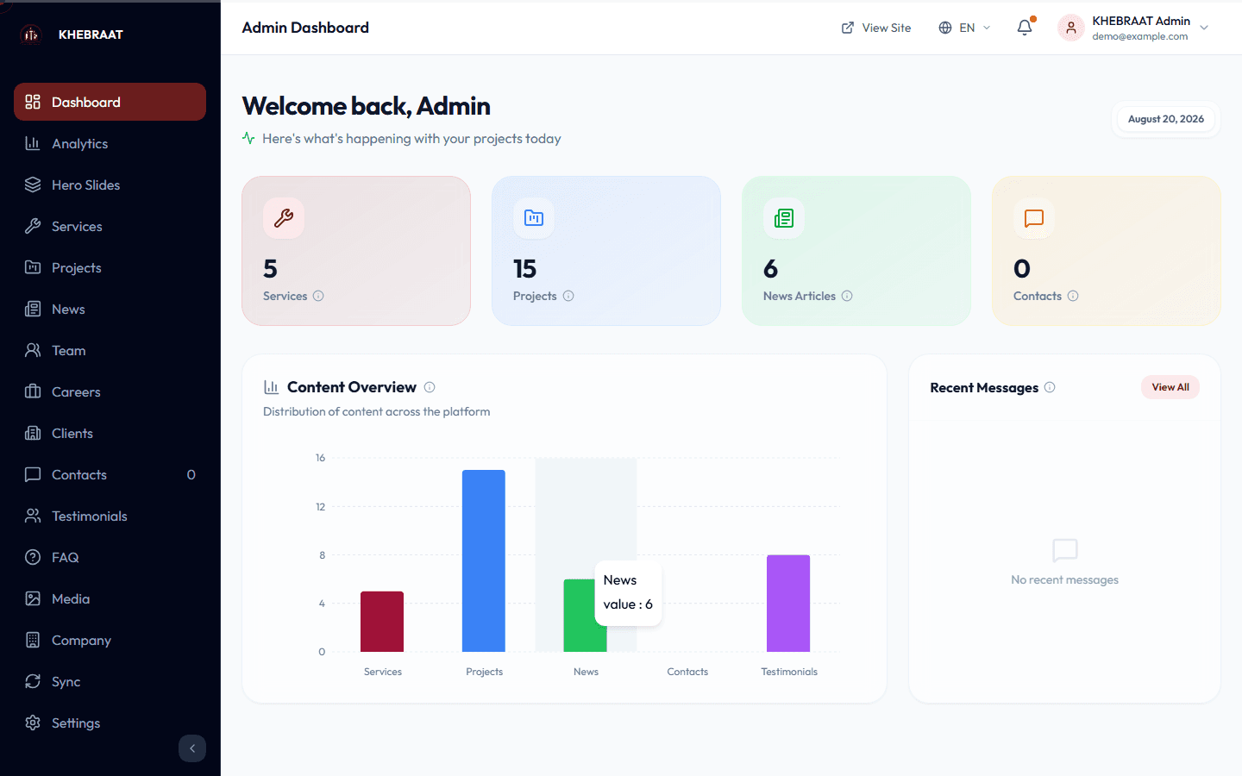This screenshot has width=1242, height=776.
Task: Open Hero Slides in the sidebar
Action: tap(110, 185)
